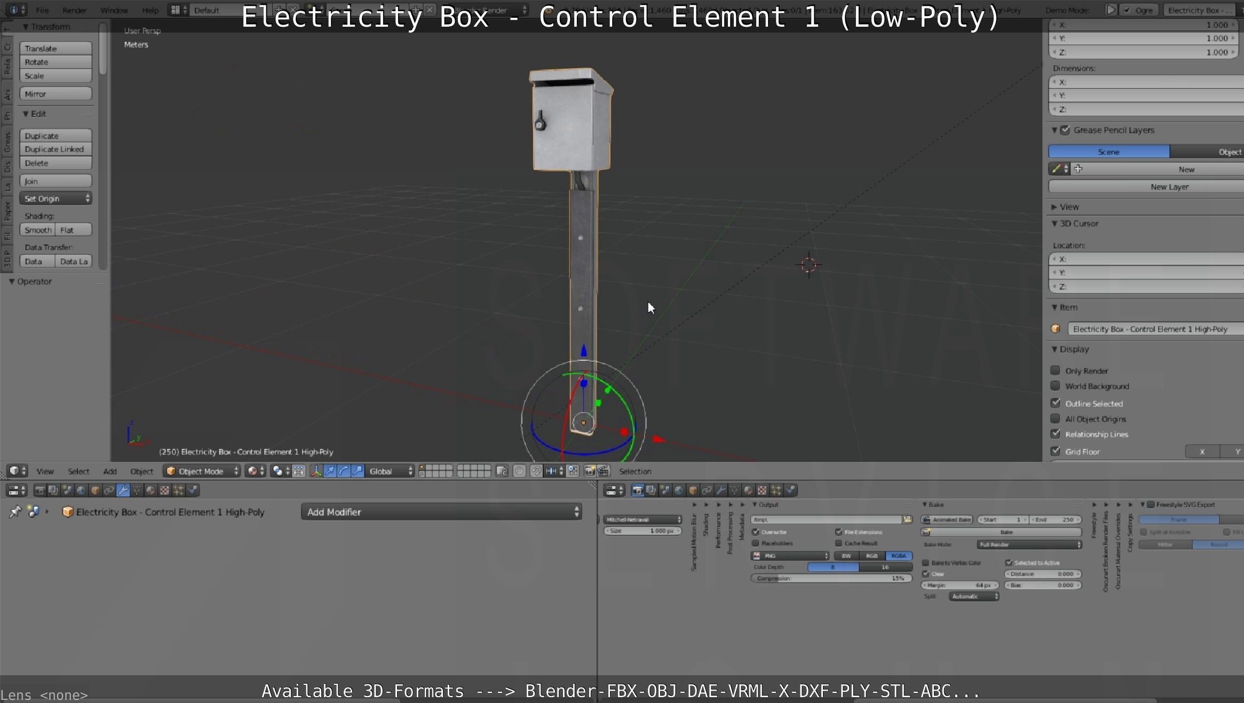The image size is (1244, 703).
Task: Toggle the scale manipulator icon
Action: 358,471
